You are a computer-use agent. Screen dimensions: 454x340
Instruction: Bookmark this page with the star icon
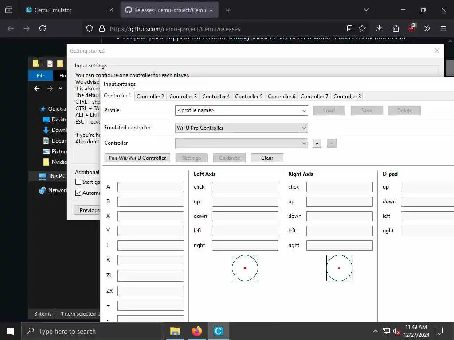coord(362,28)
